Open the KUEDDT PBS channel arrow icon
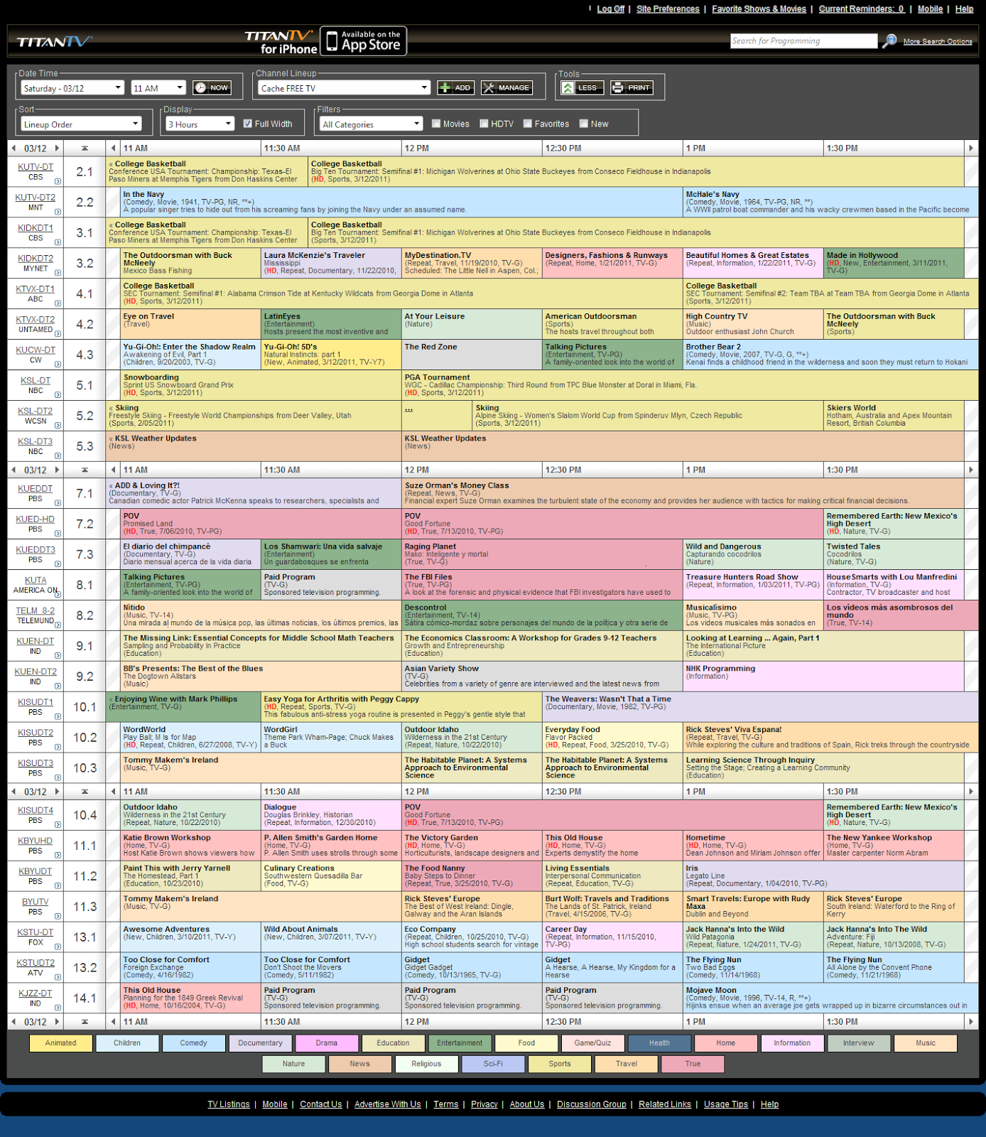Screen dimensions: 986x1137 58,503
